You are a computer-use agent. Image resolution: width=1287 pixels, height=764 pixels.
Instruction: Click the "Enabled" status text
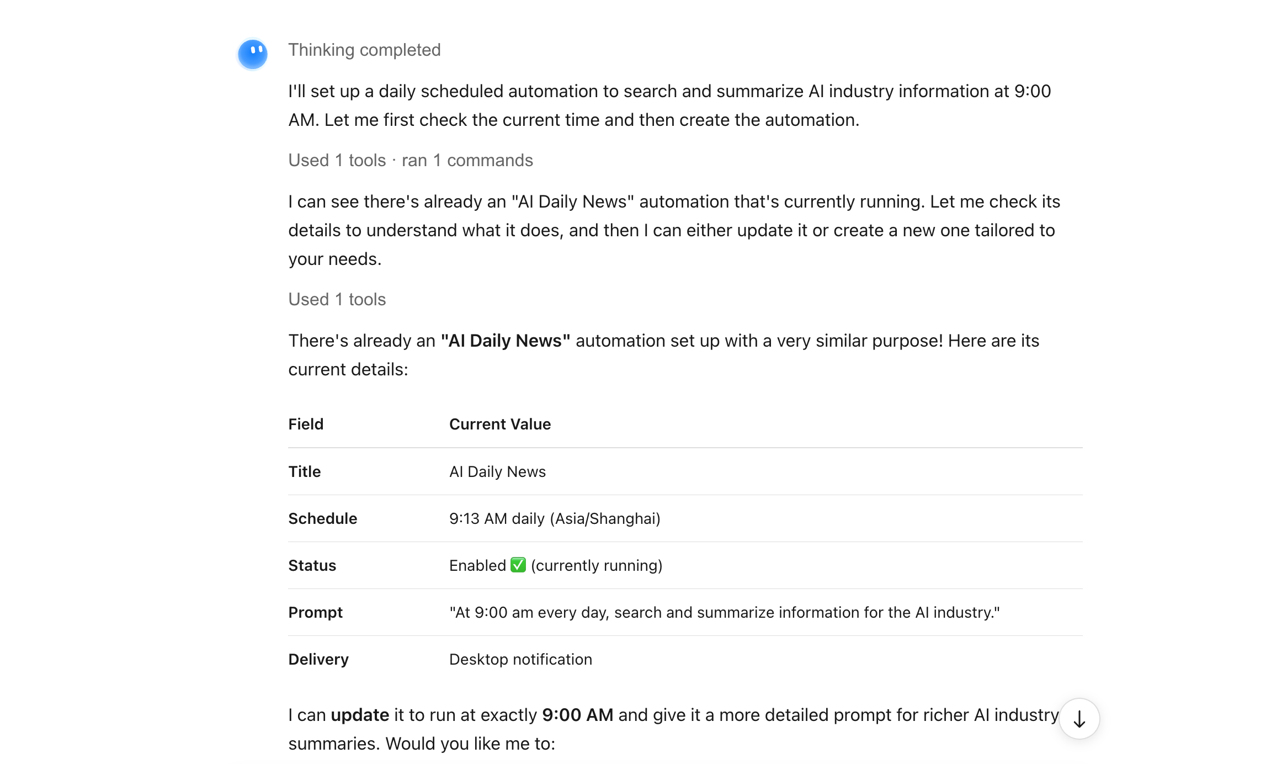pyautogui.click(x=477, y=565)
